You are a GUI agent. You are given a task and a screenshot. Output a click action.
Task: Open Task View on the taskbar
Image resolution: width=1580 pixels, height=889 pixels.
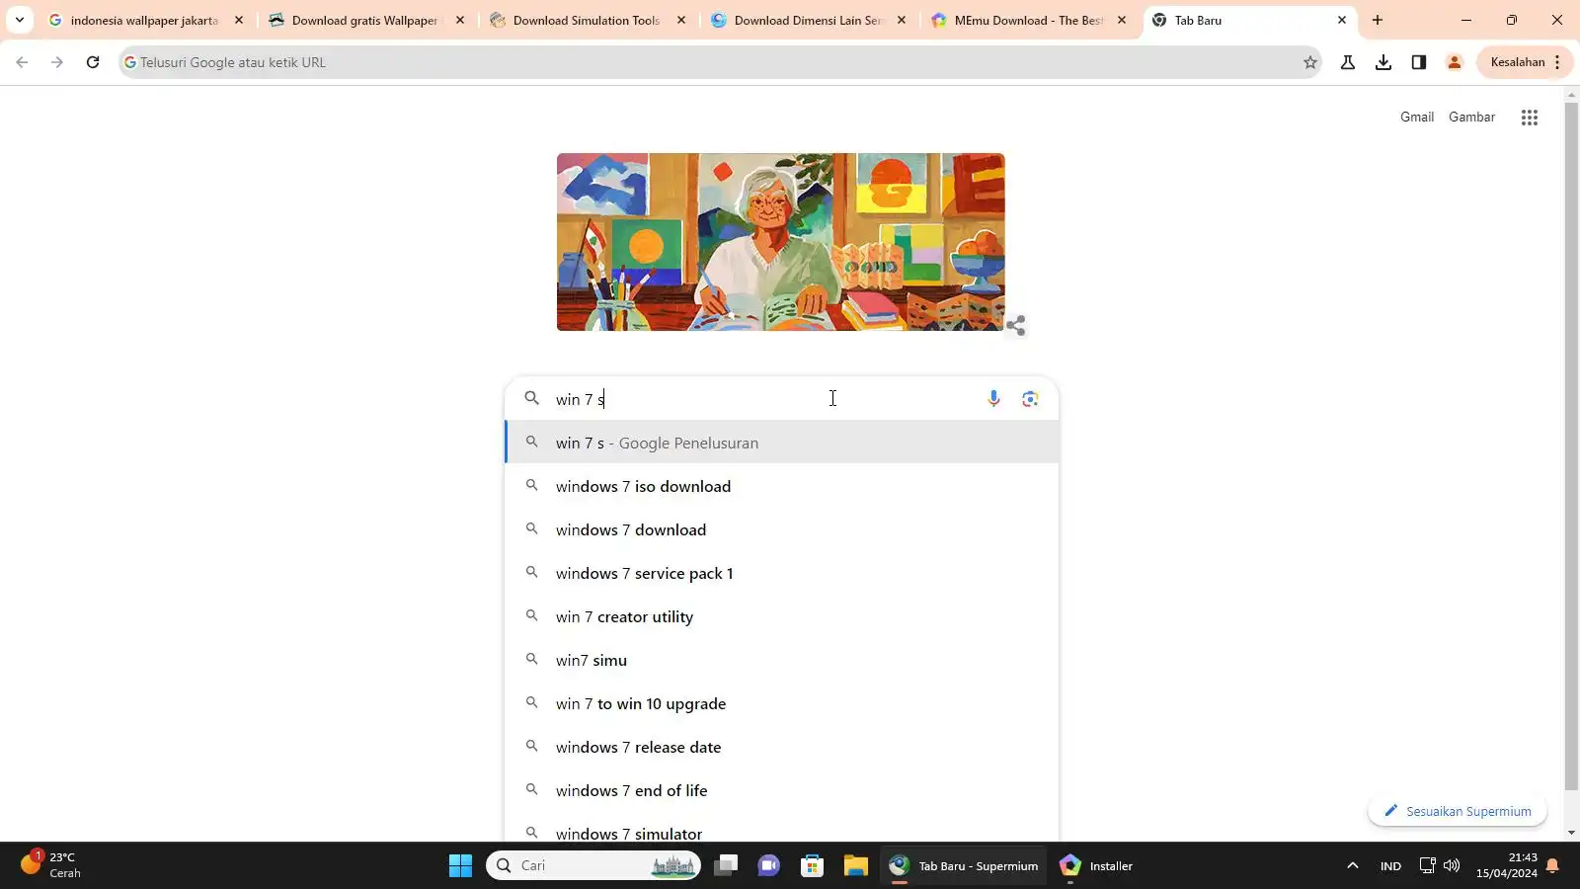tap(727, 866)
